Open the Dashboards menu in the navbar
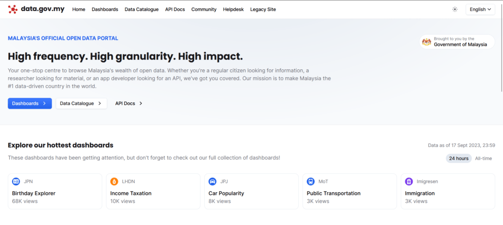503x225 pixels. pos(105,9)
